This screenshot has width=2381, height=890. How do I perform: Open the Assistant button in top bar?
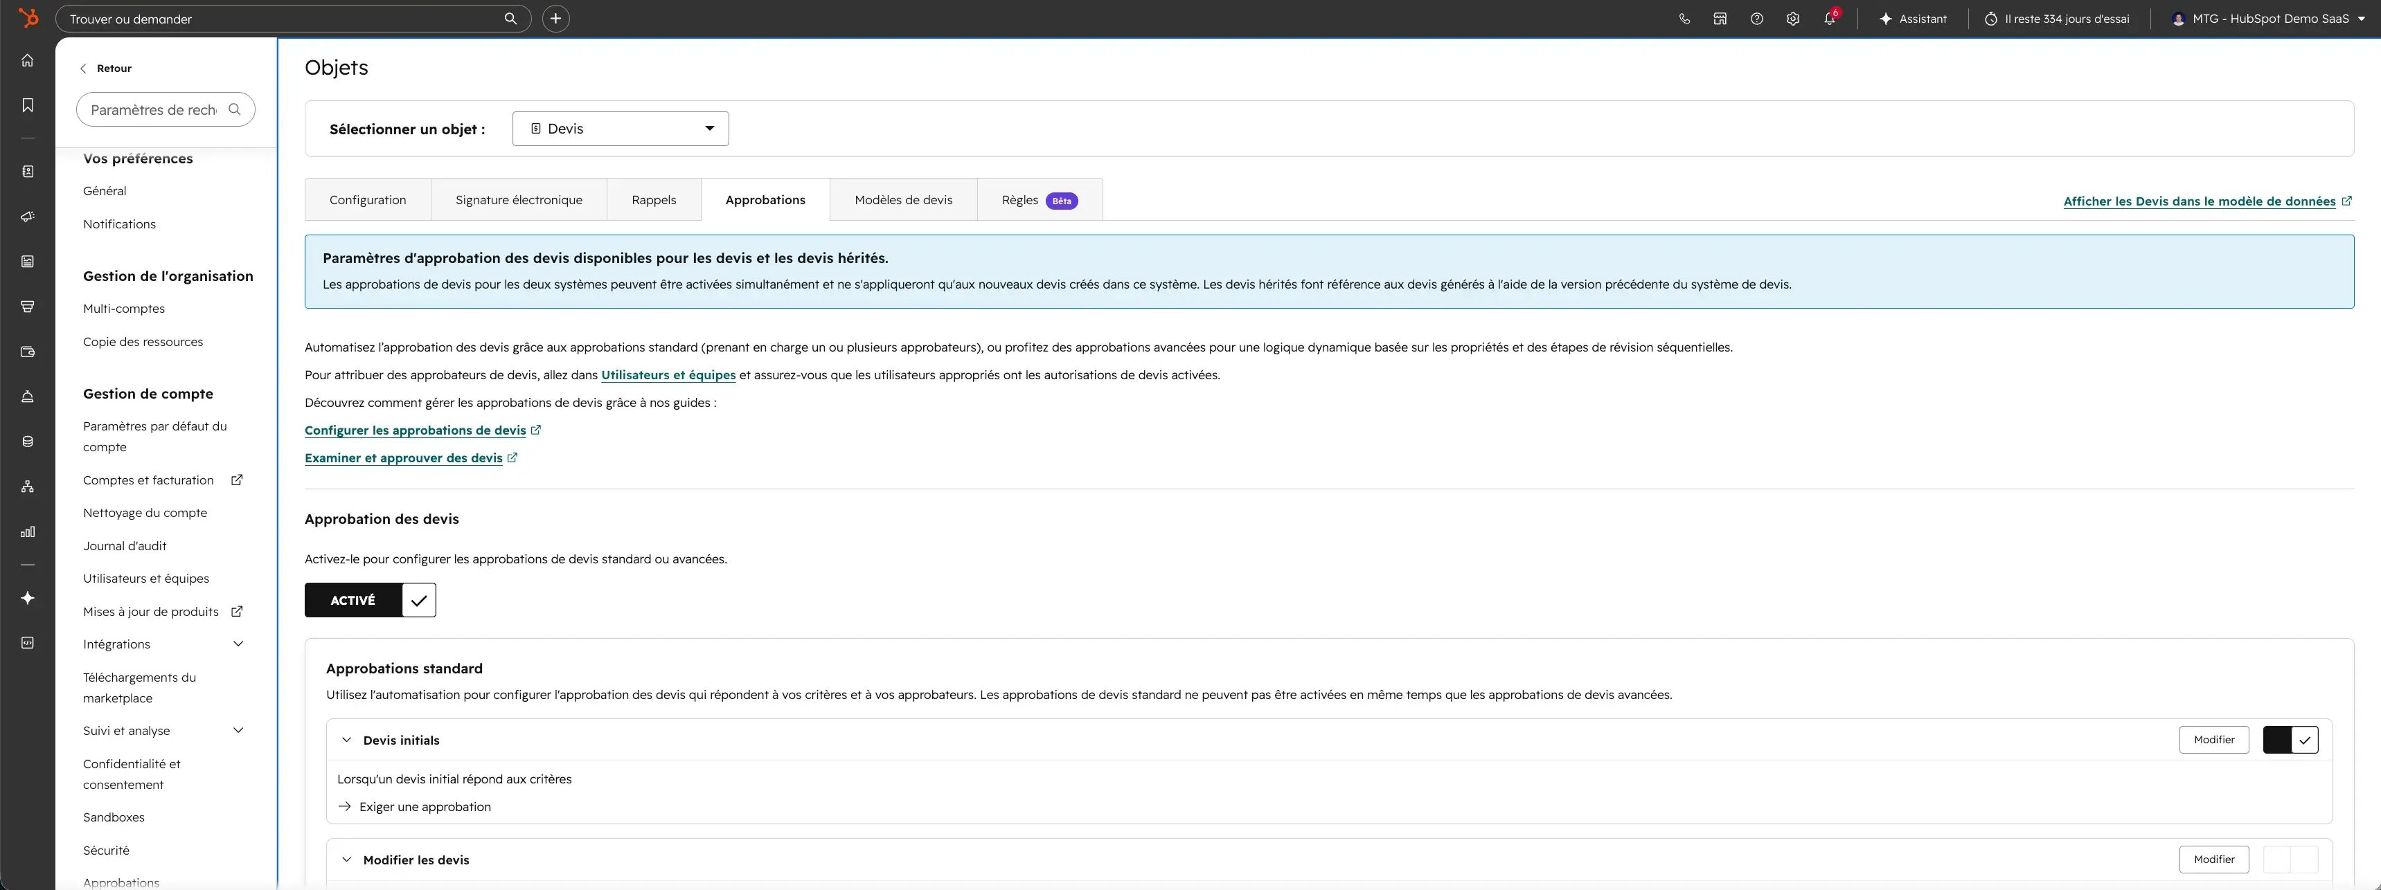(x=1912, y=19)
